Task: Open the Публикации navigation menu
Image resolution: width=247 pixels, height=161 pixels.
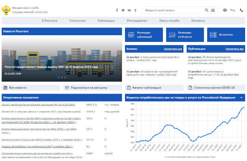Action: pos(106,21)
